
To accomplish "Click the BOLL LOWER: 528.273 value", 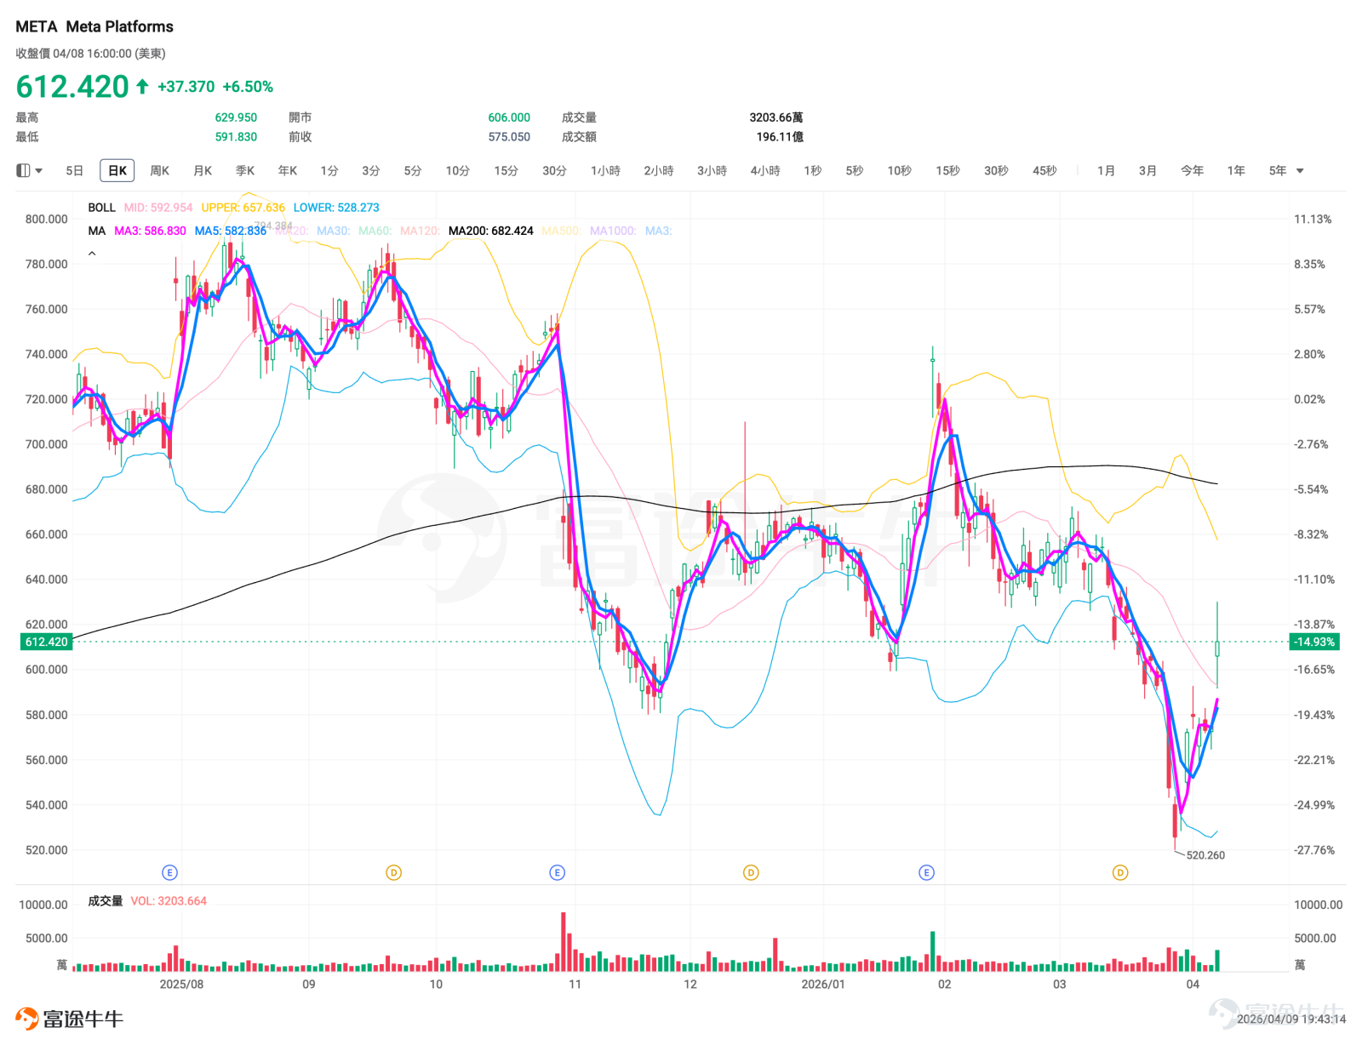I will pos(336,208).
